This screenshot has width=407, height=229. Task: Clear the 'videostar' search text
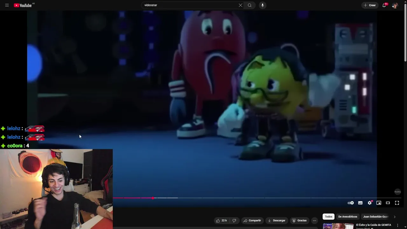240,5
